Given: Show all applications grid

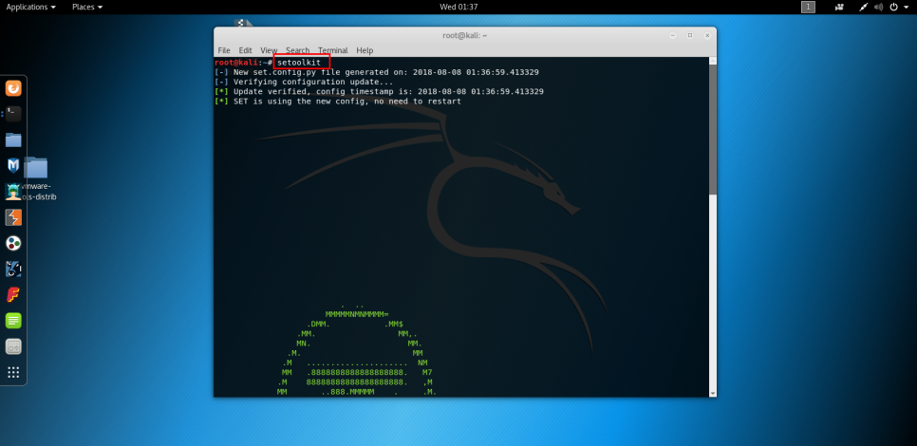Looking at the screenshot, I should point(13,372).
